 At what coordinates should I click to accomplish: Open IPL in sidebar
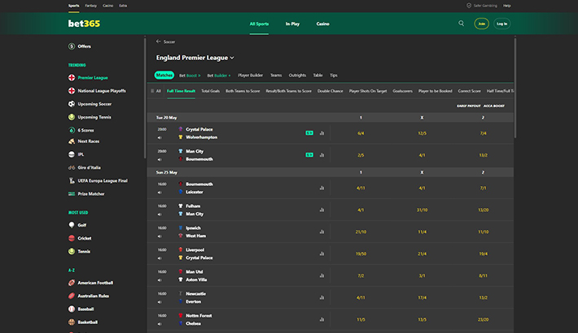[x=76, y=154]
